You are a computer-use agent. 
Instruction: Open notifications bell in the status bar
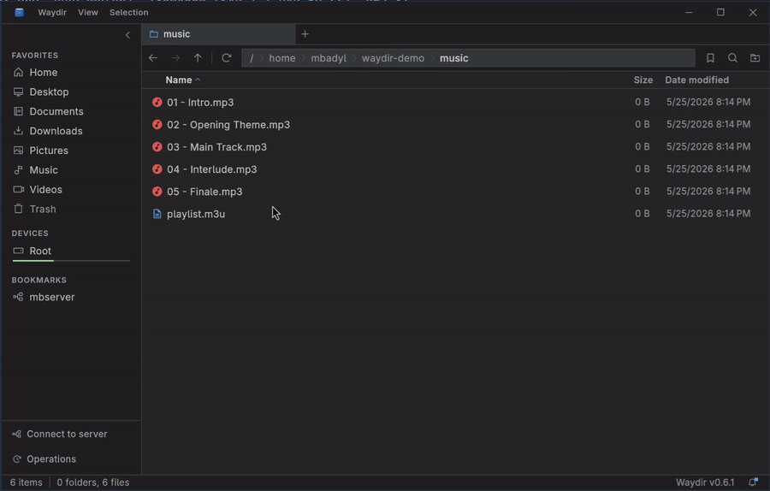(x=753, y=482)
